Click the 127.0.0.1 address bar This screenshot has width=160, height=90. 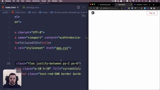(x=111, y=8)
